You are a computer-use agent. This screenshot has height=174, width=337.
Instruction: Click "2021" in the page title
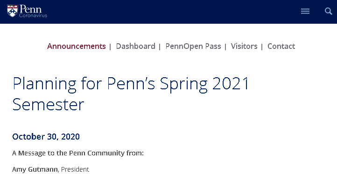tap(231, 83)
